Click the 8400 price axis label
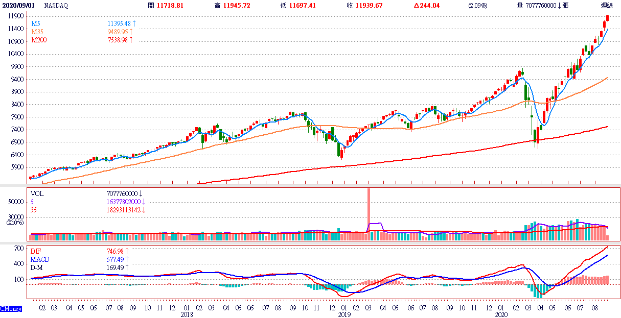Image resolution: width=621 pixels, height=318 pixels. (x=18, y=104)
